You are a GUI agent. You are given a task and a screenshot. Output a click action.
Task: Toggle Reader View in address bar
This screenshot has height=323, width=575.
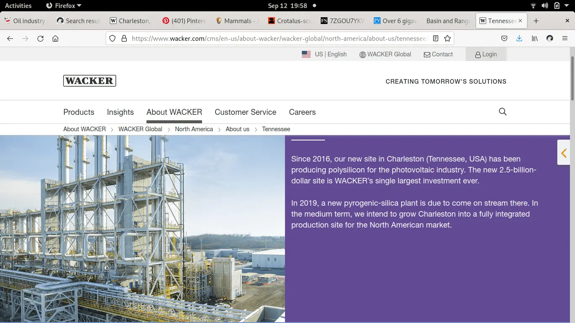coord(436,38)
